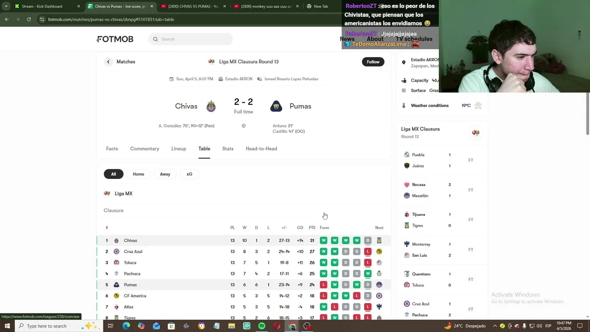Click the browser back arrow
The image size is (590, 332).
pos(6,19)
